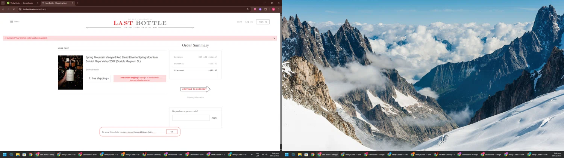Click the Sign Up button

(263, 22)
